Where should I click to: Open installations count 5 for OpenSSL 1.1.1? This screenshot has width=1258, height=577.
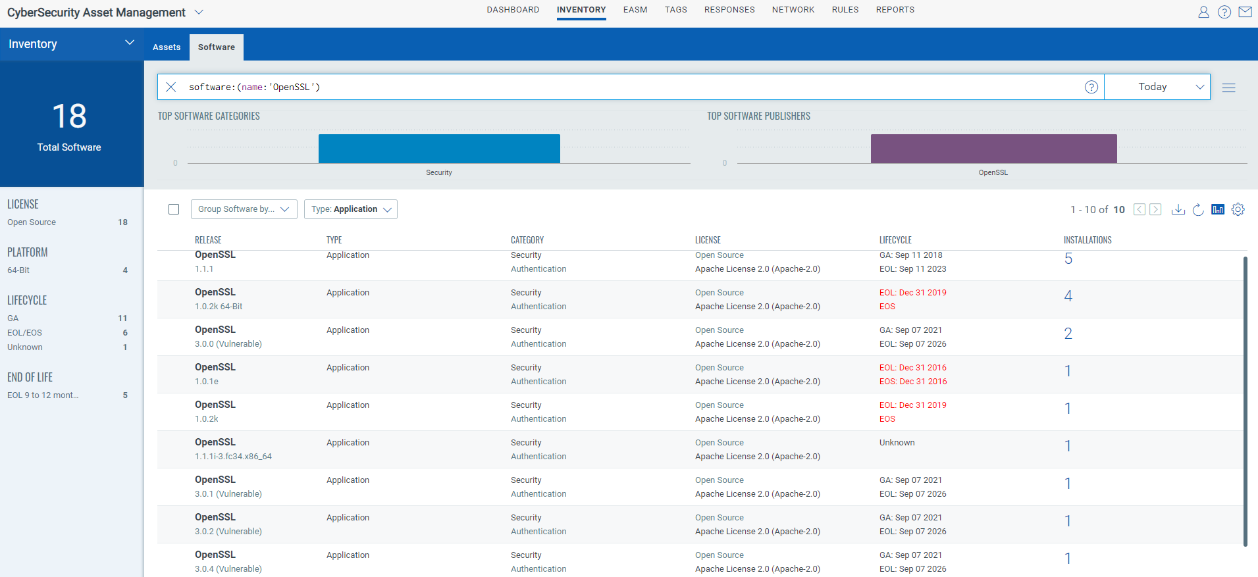[1068, 259]
